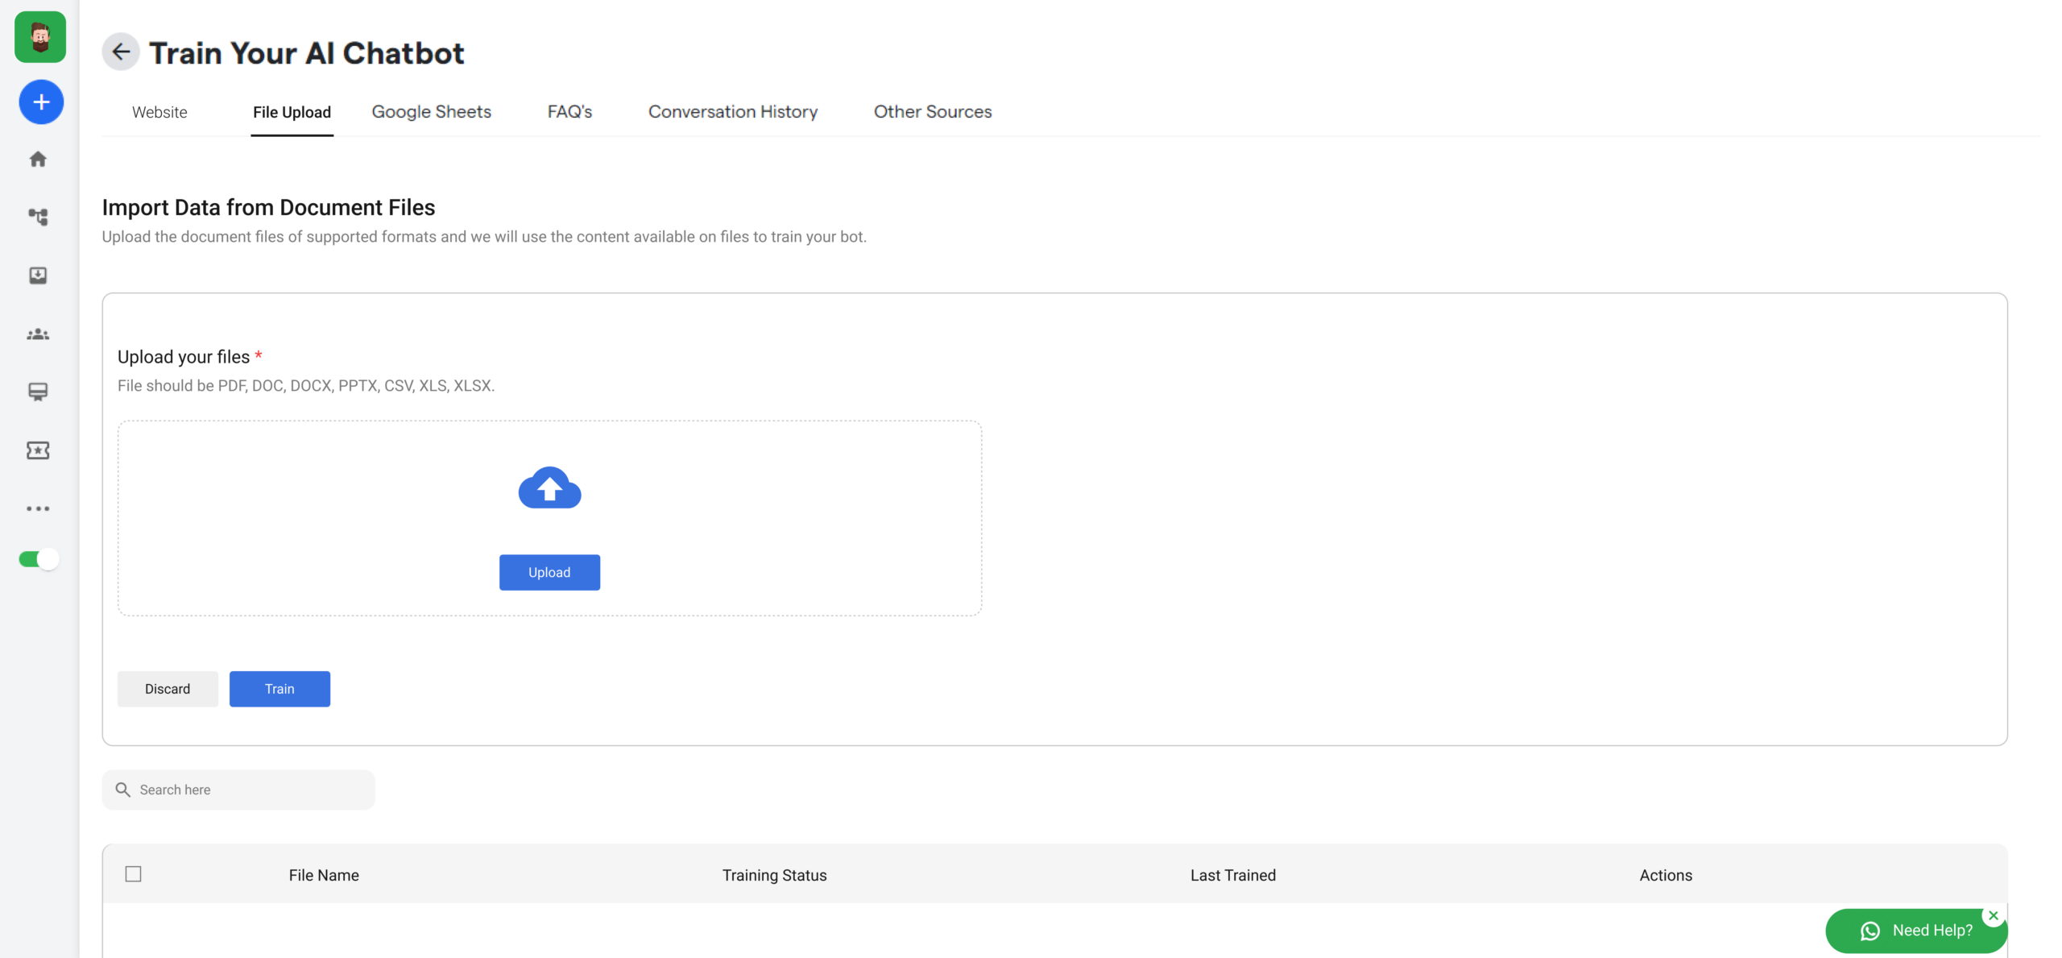Click the Last Trained column header
This screenshot has height=958, width=2062.
click(x=1233, y=875)
